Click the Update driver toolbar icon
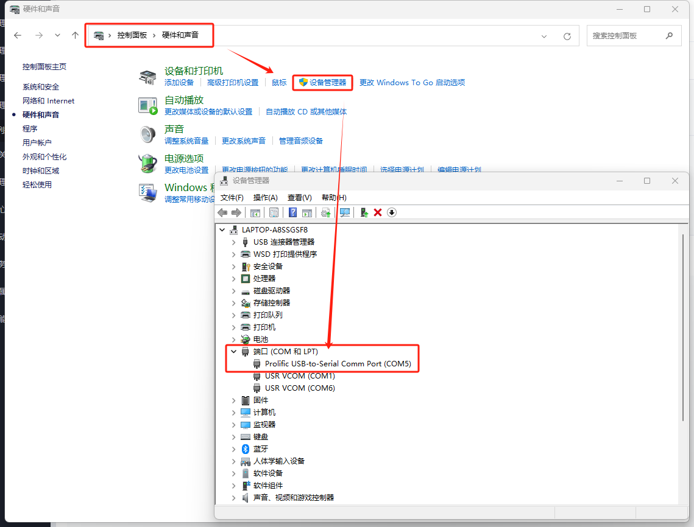Screen dimensions: 694x527 point(326,212)
